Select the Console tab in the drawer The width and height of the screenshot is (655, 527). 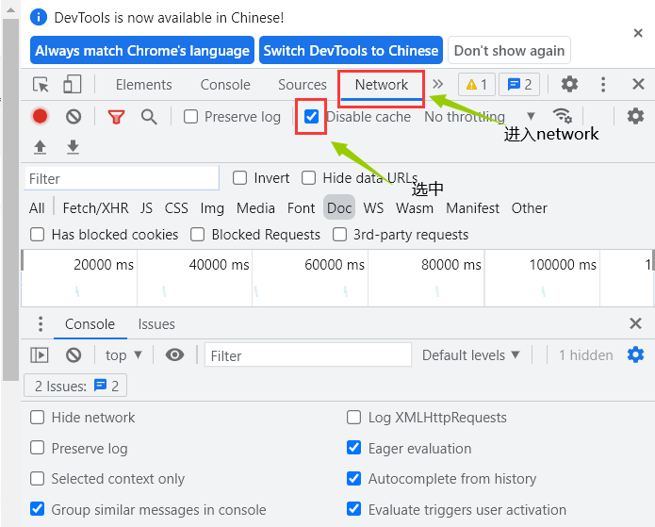tap(90, 324)
